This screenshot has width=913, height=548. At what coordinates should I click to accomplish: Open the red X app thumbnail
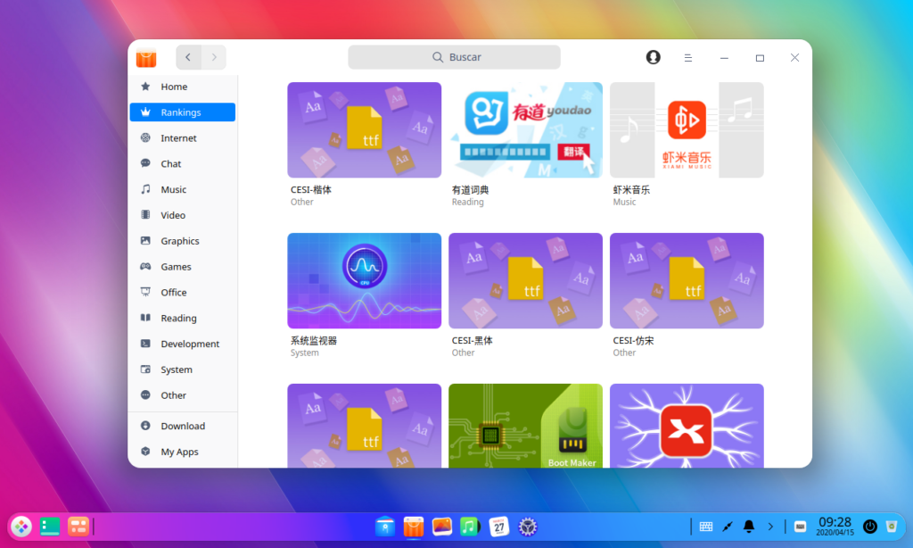point(687,426)
